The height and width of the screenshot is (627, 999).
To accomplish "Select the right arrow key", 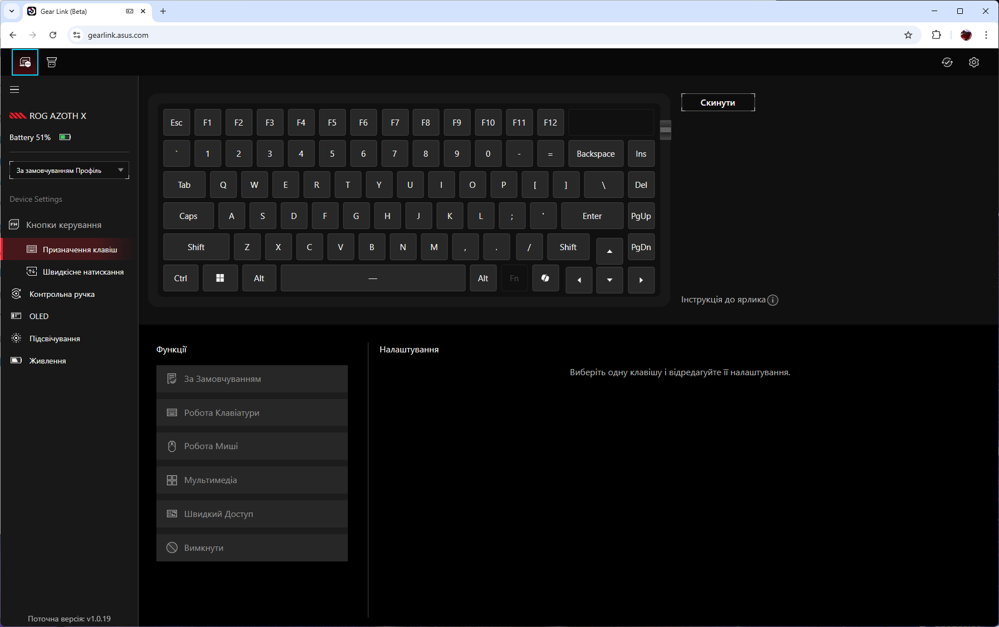I will point(641,280).
